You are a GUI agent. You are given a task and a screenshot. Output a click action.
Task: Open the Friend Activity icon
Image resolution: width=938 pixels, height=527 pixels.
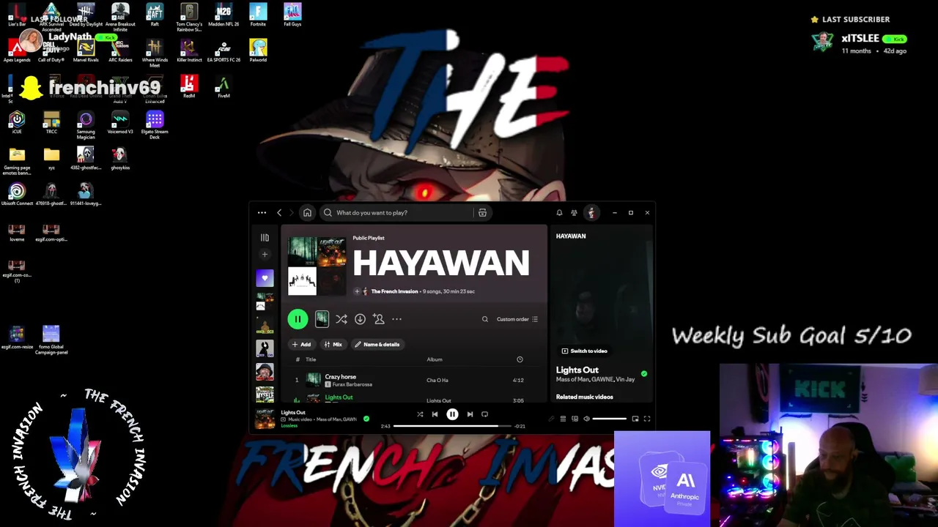tap(574, 213)
